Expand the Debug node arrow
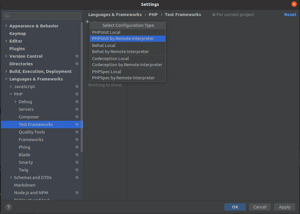Image resolution: width=300 pixels, height=214 pixels. (15, 102)
